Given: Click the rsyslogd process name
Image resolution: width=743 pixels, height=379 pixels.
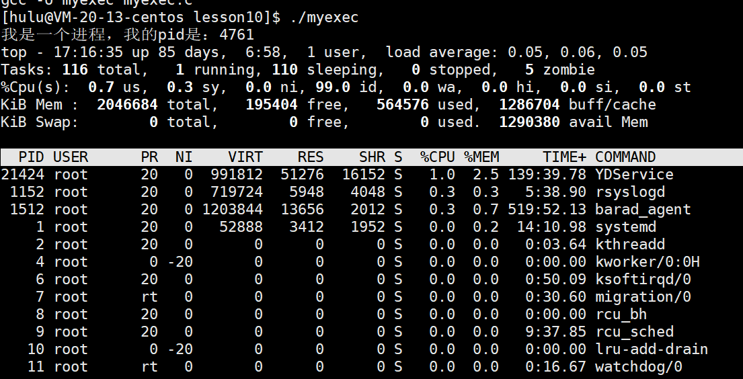Looking at the screenshot, I should (630, 192).
